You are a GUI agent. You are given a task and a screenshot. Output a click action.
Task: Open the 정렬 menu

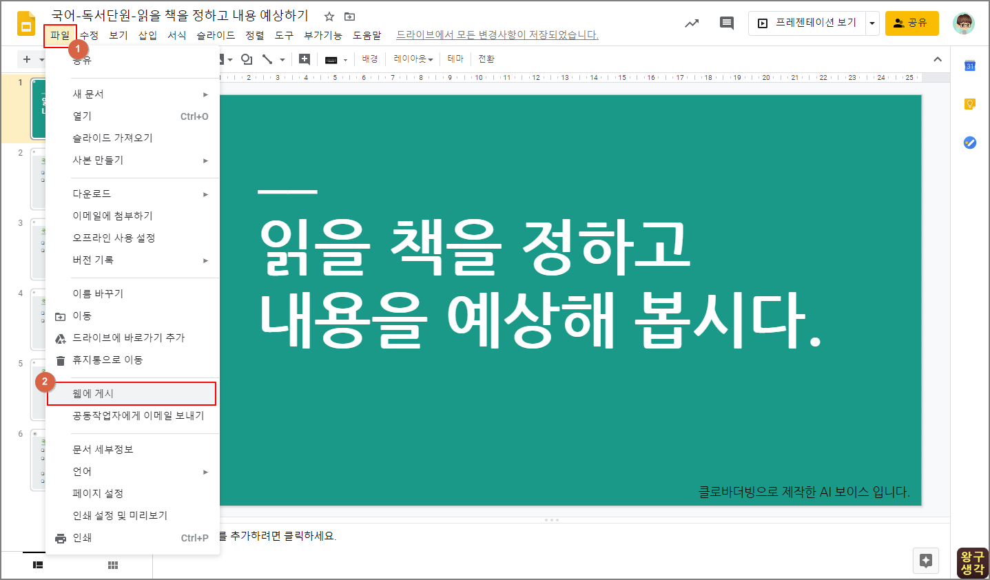[x=255, y=35]
